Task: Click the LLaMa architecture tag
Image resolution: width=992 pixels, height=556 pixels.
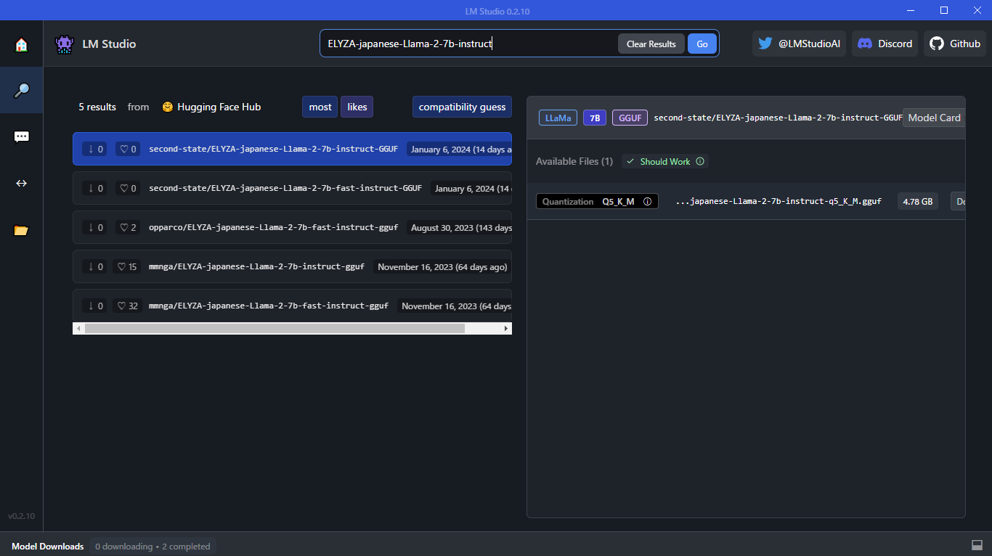Action: pyautogui.click(x=558, y=118)
